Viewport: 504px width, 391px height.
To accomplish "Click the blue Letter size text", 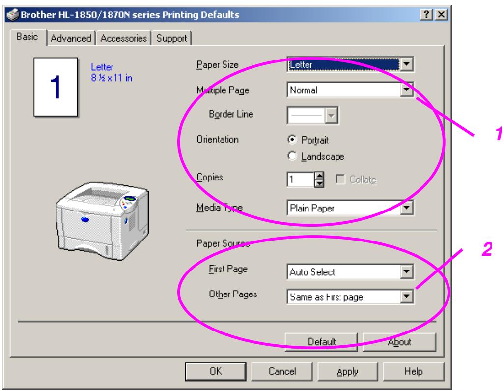I will click(102, 67).
